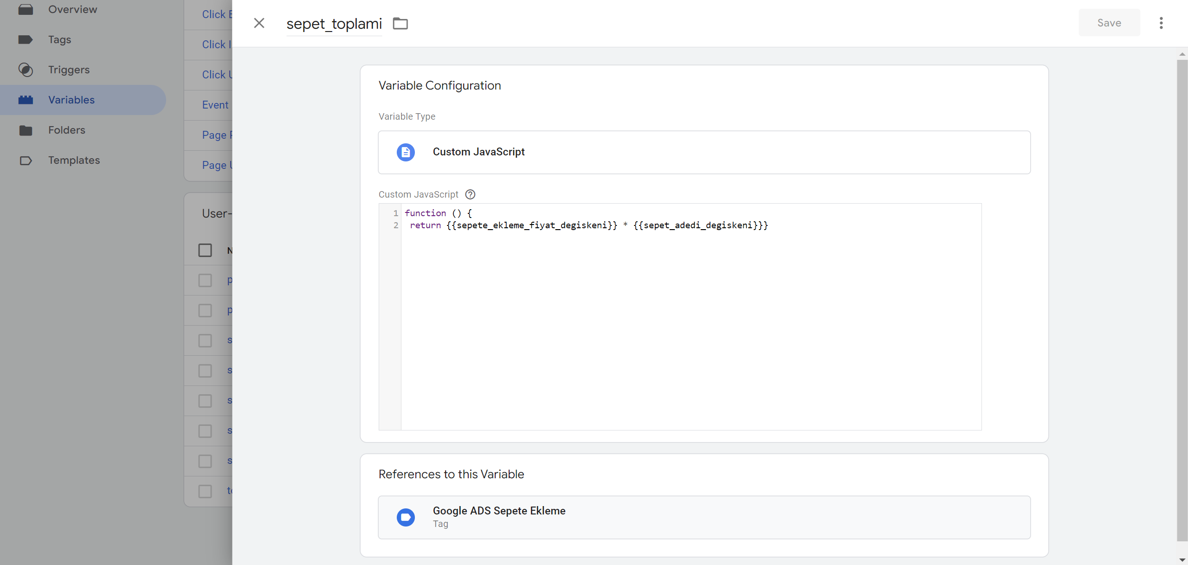Open Folders in the sidebar

pos(67,130)
